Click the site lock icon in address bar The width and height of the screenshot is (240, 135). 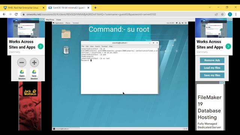pos(23,14)
